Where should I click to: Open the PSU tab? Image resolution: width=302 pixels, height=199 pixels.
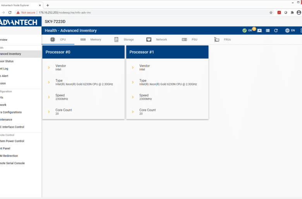click(x=189, y=40)
